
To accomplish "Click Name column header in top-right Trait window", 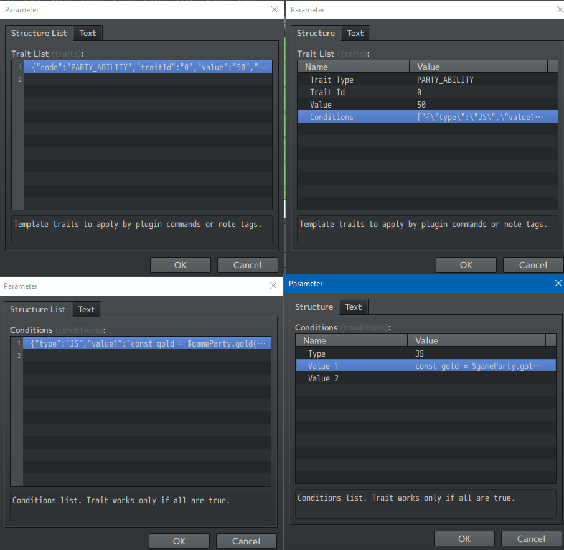I will tap(353, 67).
